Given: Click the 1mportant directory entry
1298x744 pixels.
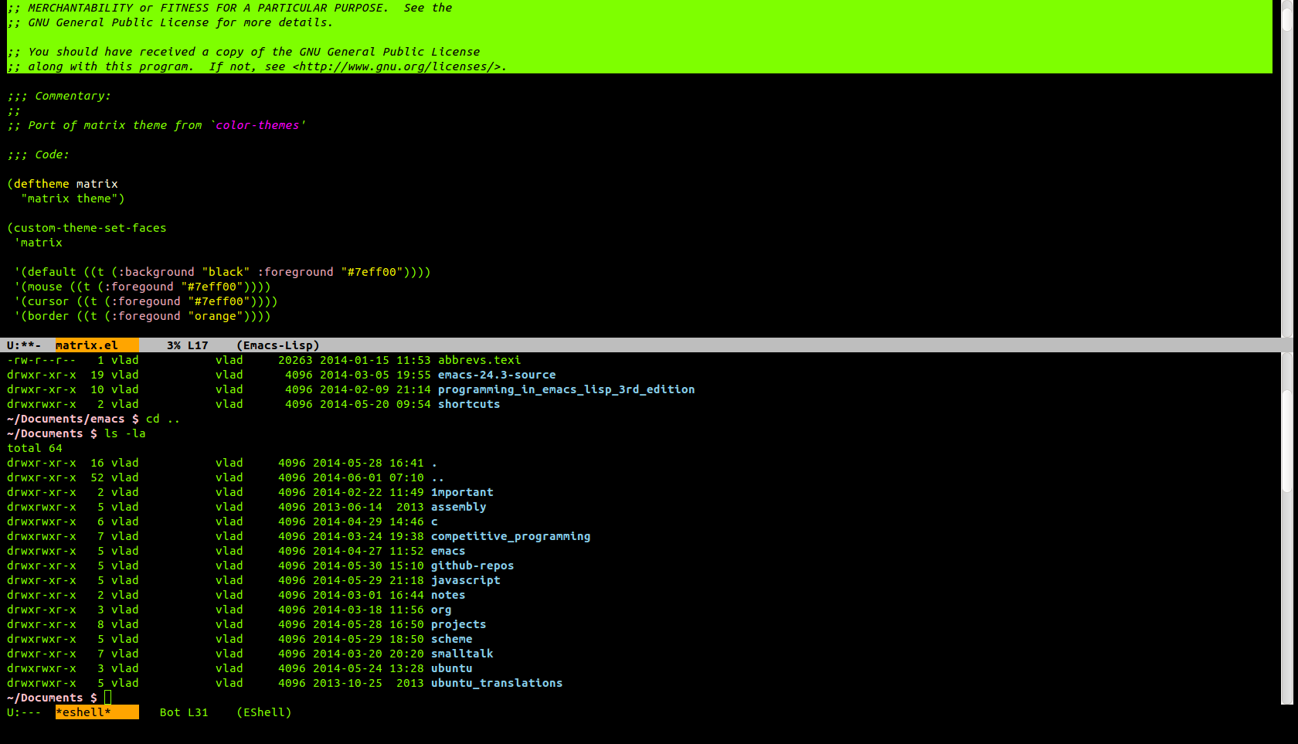Looking at the screenshot, I should point(462,492).
